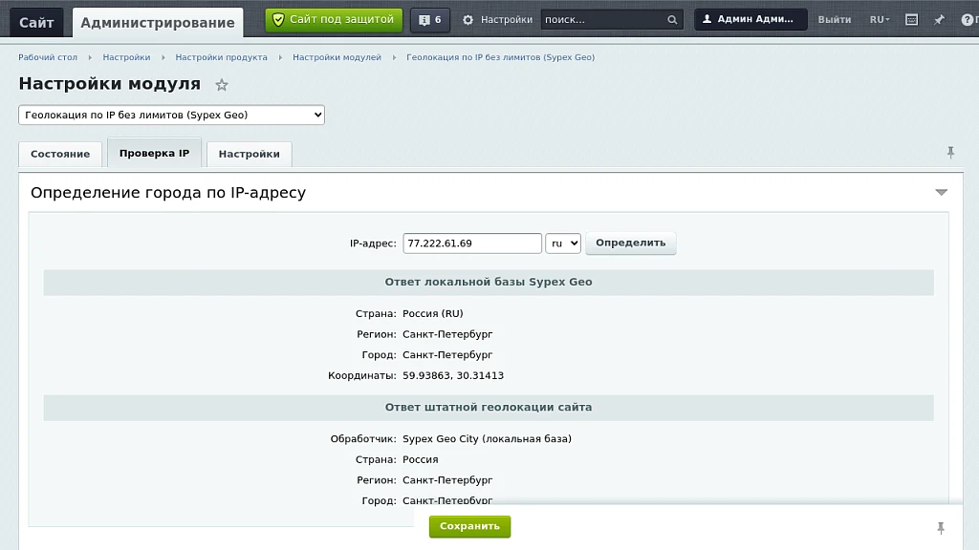Open Геолокация по IP breadcrumb link
Screen dimensions: 979x550
500,57
